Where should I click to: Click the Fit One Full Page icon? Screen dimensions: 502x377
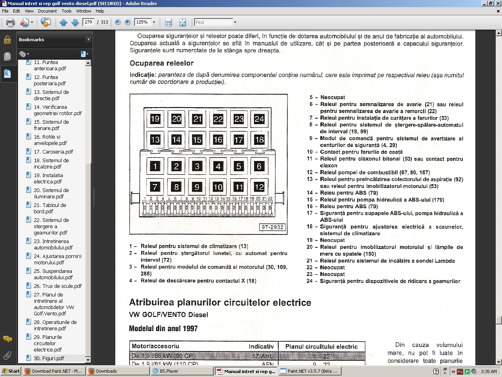183,22
